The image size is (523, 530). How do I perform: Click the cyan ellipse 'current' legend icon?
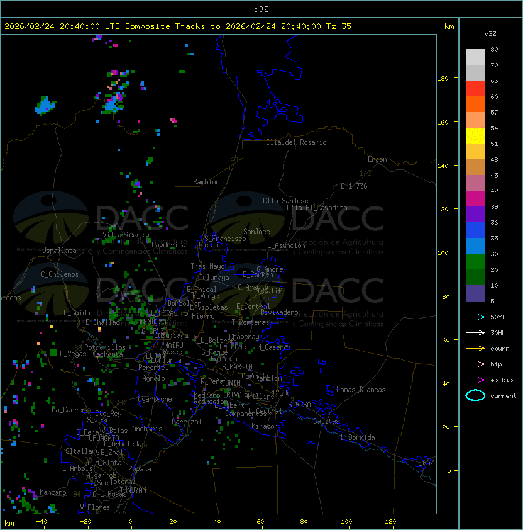pos(475,395)
